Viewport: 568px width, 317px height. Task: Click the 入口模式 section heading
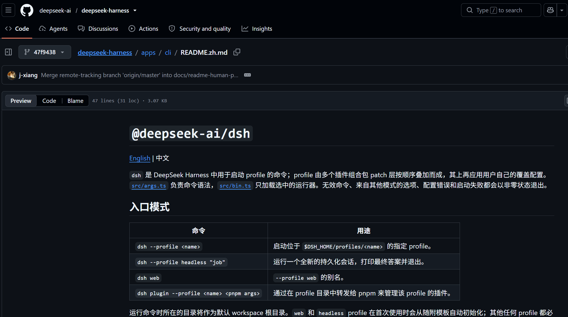(149, 207)
